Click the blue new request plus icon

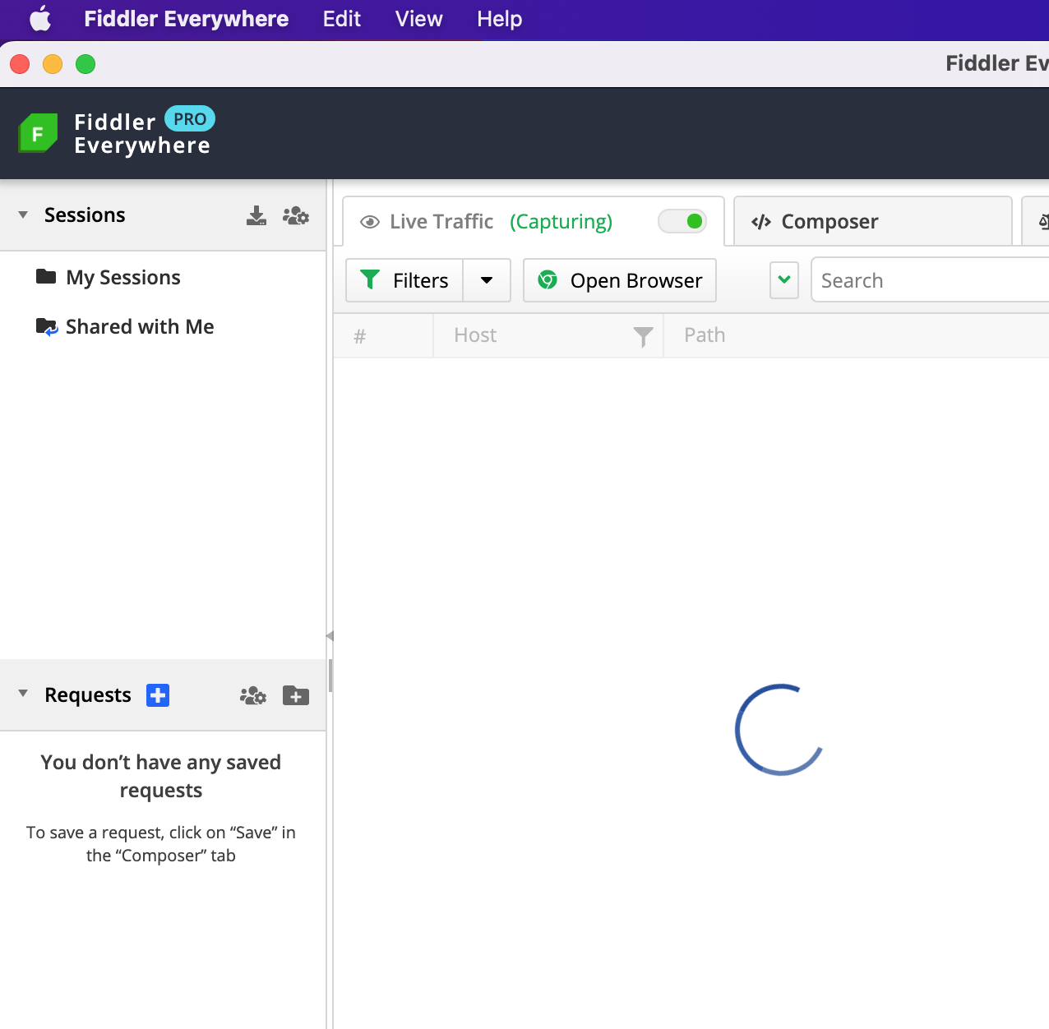pos(158,695)
